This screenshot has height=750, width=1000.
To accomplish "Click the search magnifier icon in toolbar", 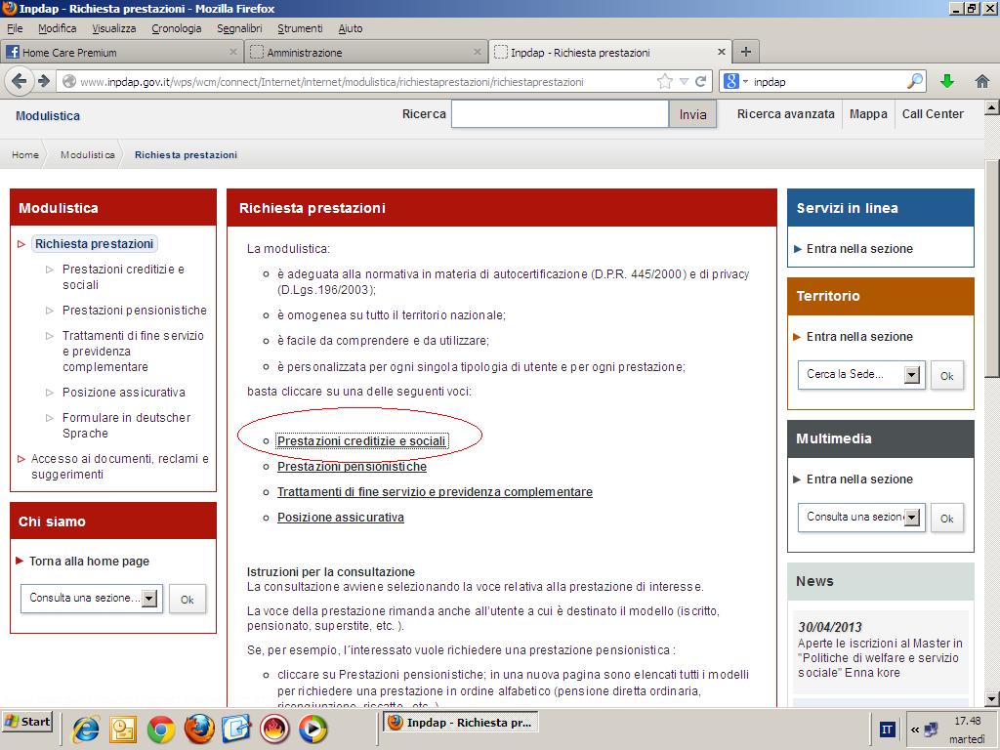I will pyautogui.click(x=914, y=81).
